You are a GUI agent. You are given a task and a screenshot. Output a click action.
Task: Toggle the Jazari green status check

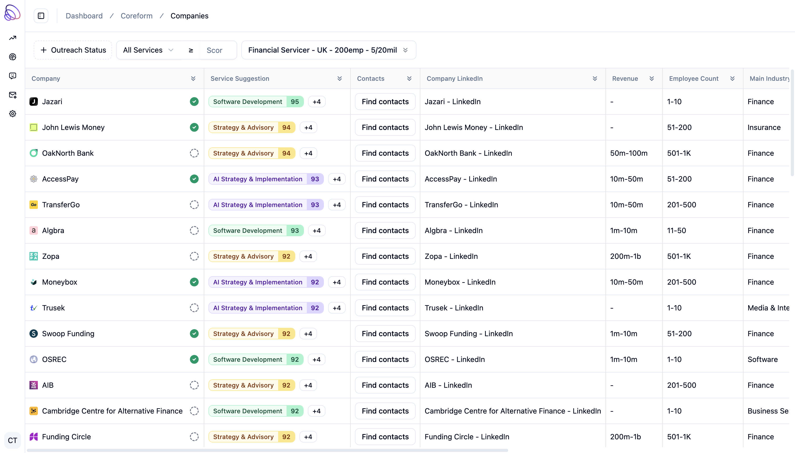tap(194, 102)
